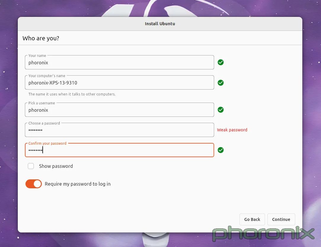Screen dimensions: 321x247
Task: Click the Install Ubuntu title bar text
Action: pos(160,24)
